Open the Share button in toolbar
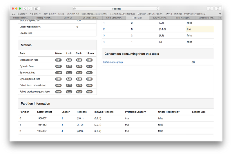The width and height of the screenshot is (232, 155). [210, 9]
